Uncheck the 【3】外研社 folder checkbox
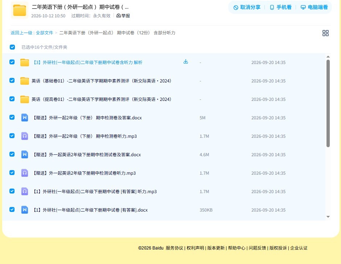 coord(12,62)
